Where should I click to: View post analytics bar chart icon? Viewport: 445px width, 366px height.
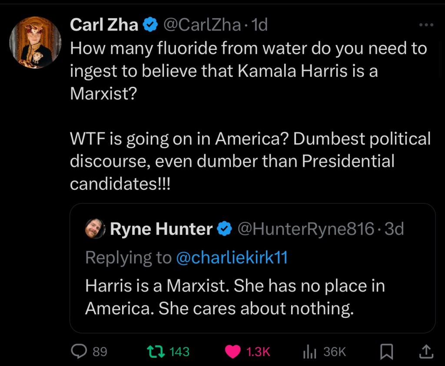(309, 351)
